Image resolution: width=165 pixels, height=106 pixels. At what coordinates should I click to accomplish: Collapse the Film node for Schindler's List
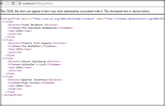(4, 58)
